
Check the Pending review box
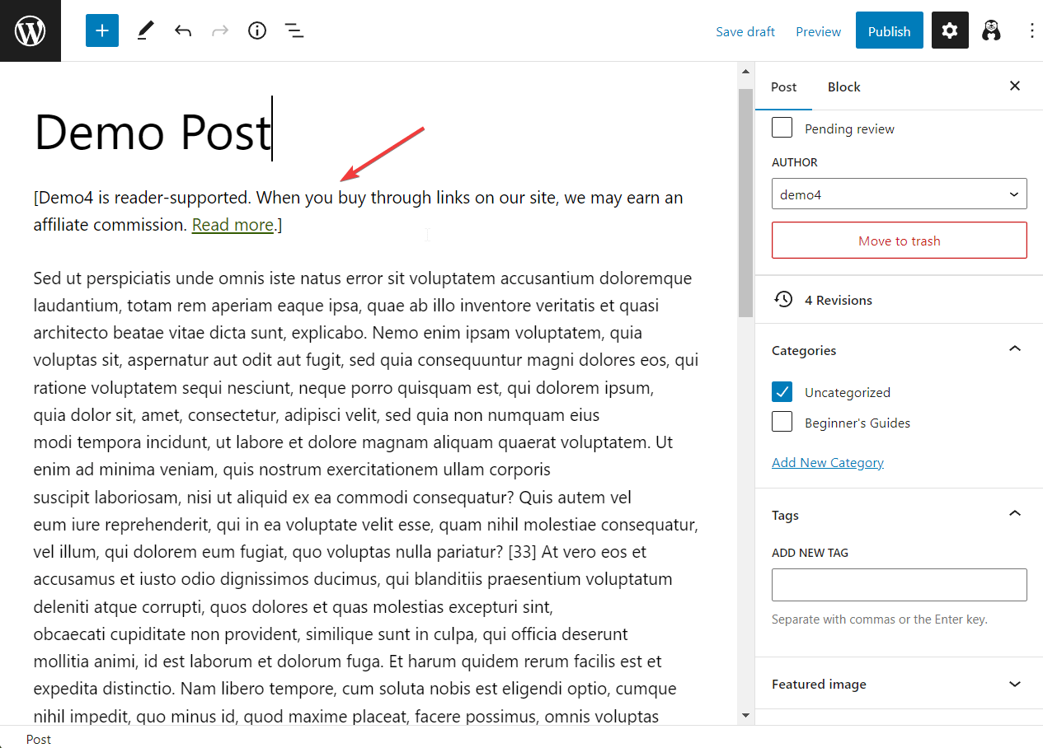pos(782,129)
